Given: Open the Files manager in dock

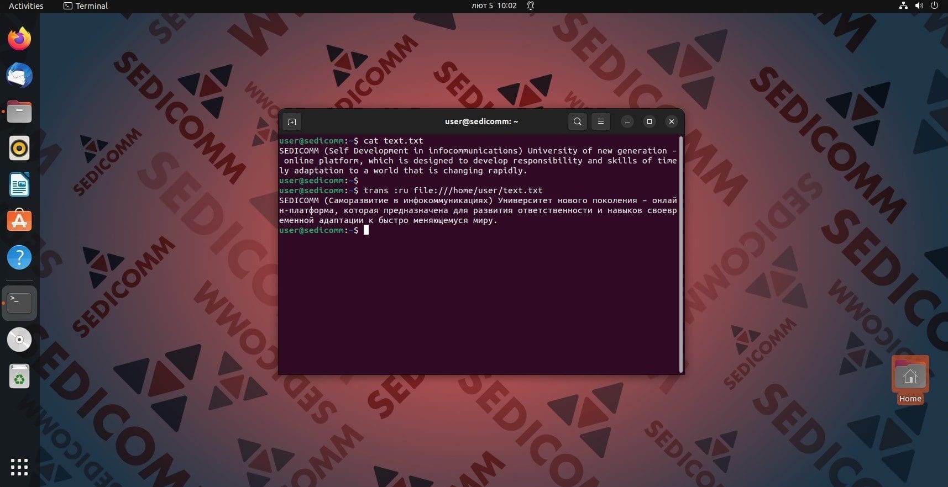Looking at the screenshot, I should coord(19,112).
